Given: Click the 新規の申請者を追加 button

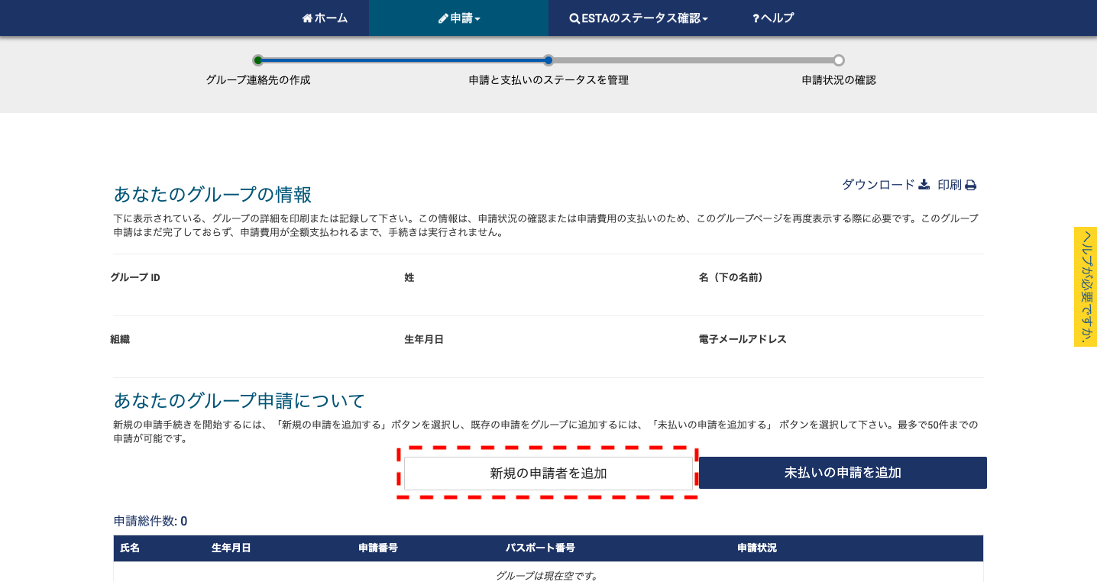Looking at the screenshot, I should click(548, 474).
